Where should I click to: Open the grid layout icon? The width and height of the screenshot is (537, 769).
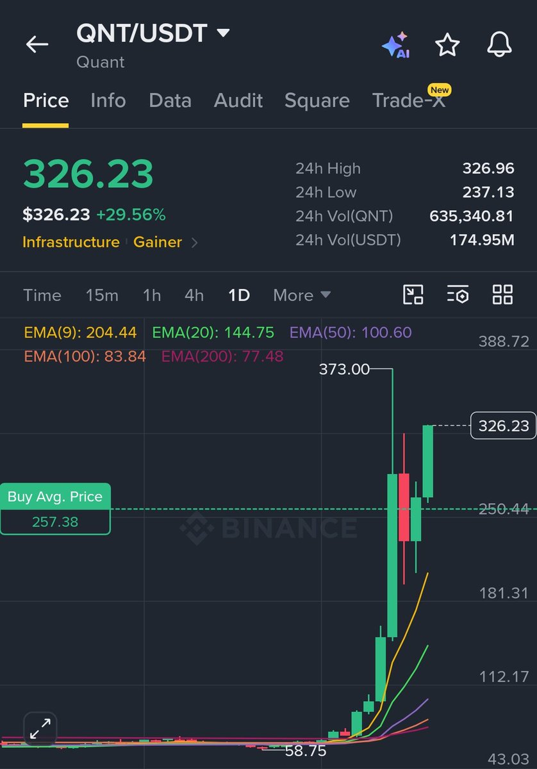click(502, 295)
